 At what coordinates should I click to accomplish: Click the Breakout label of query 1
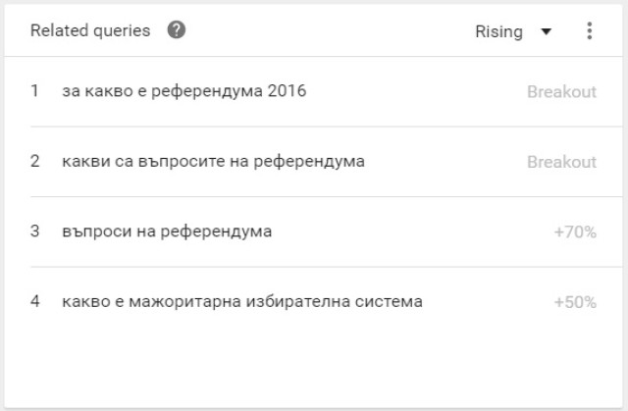tap(561, 91)
